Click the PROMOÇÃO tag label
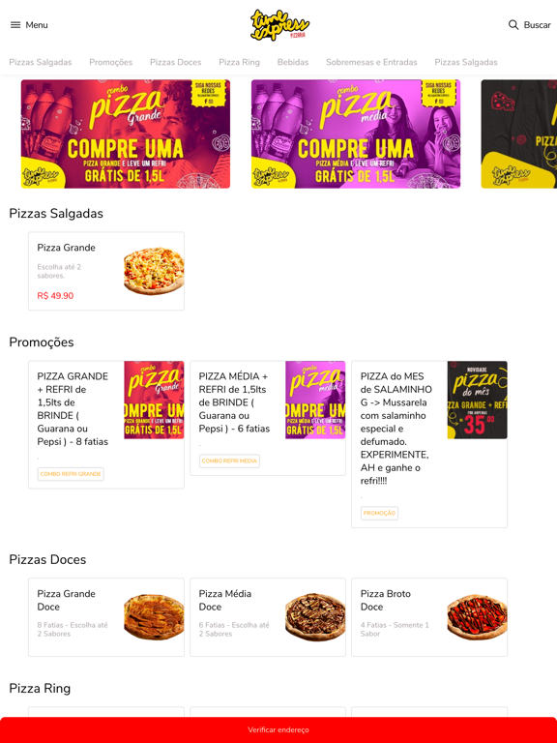557x743 pixels. (379, 513)
